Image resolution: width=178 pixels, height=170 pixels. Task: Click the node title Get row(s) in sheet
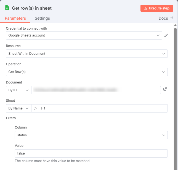tap(32, 8)
